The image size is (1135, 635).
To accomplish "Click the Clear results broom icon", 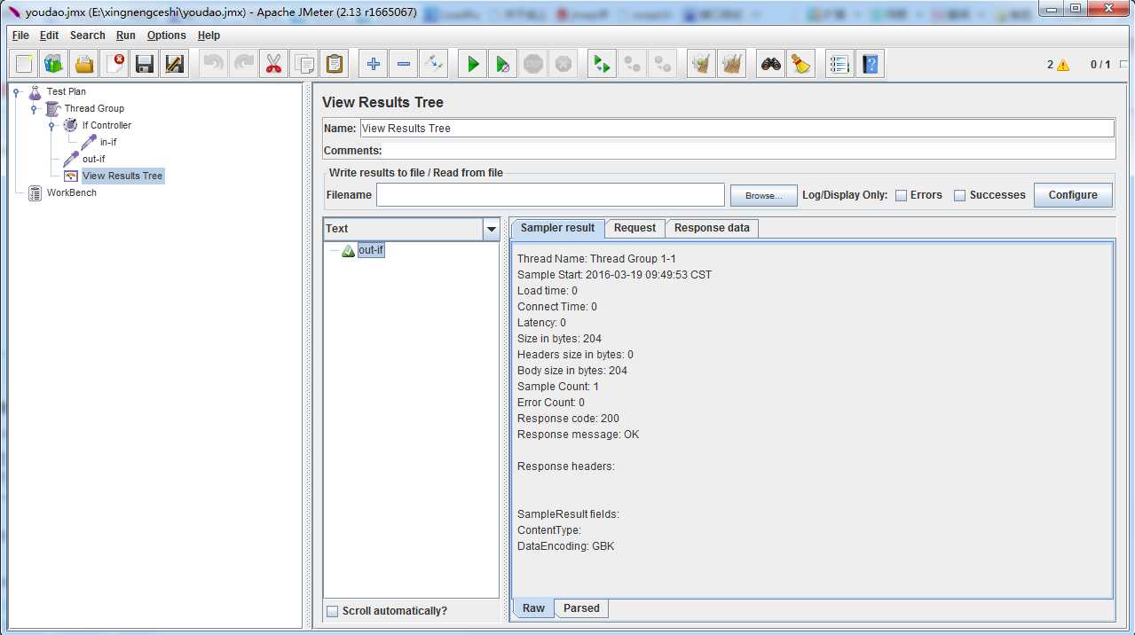I will click(702, 64).
